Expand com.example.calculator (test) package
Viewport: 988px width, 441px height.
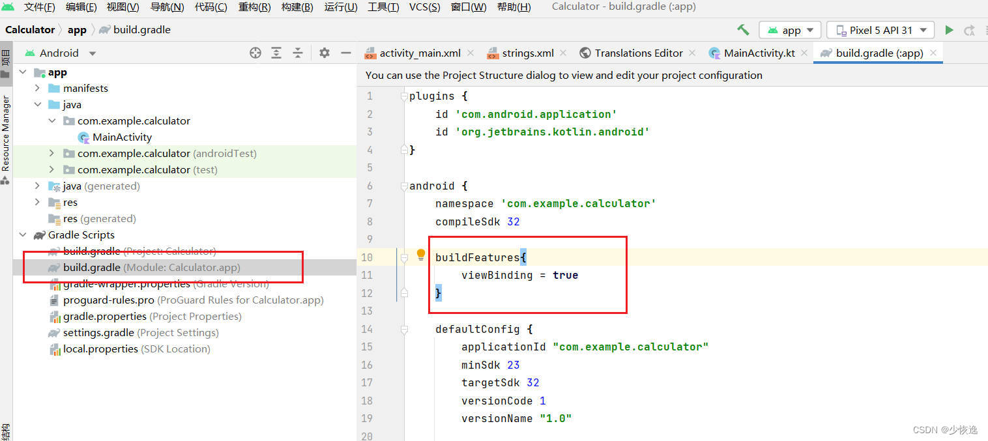52,169
